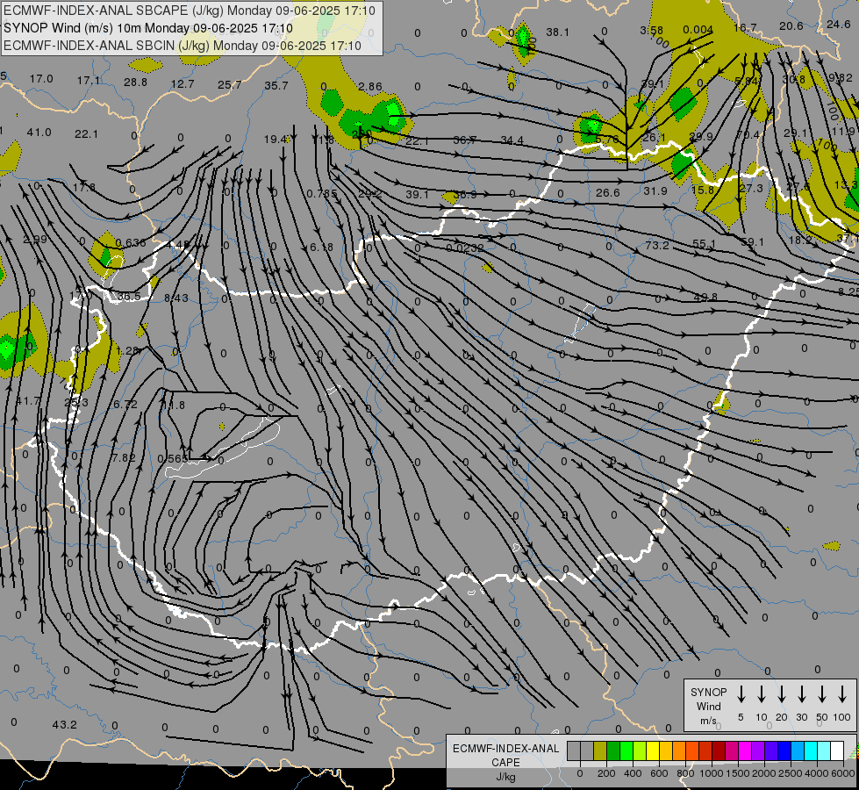Click the '7.82' value on the map

tap(123, 458)
